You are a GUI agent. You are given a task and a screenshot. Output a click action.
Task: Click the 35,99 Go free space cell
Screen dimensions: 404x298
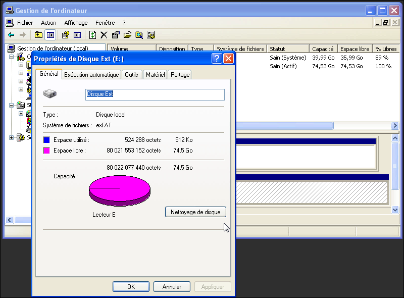pos(351,58)
